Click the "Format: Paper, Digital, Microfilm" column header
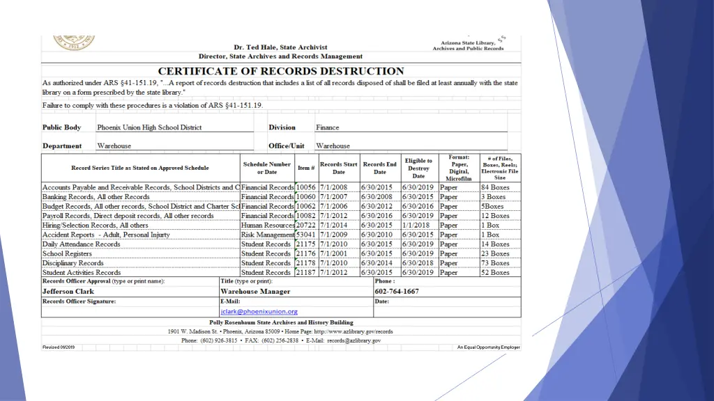Image resolution: width=714 pixels, height=401 pixels. tap(459, 168)
